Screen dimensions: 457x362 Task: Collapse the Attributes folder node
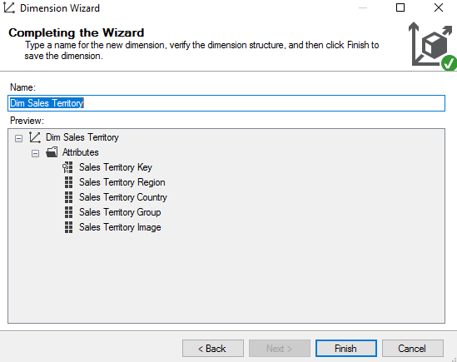[x=35, y=153]
